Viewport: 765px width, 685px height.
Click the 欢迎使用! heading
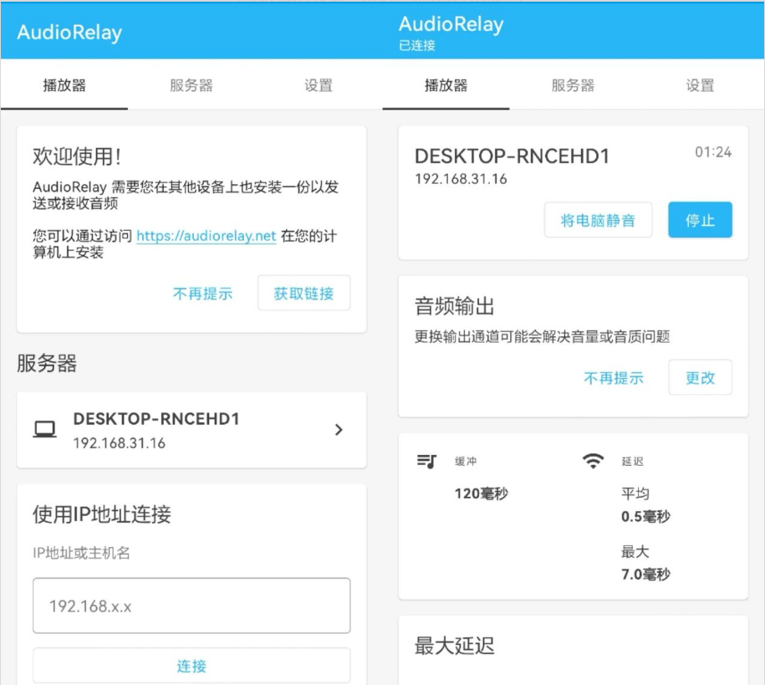[x=77, y=156]
